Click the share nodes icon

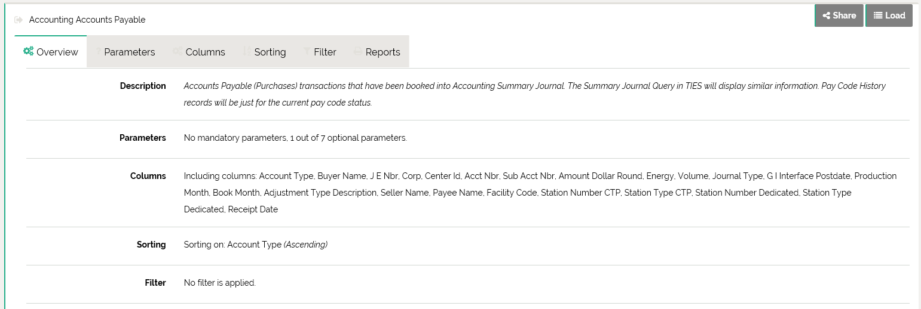tap(827, 16)
